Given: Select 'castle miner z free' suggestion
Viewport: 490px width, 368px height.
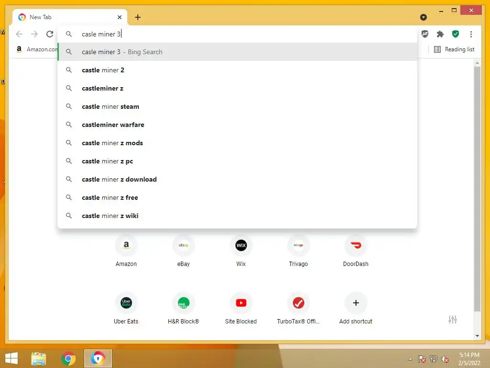Looking at the screenshot, I should point(237,197).
